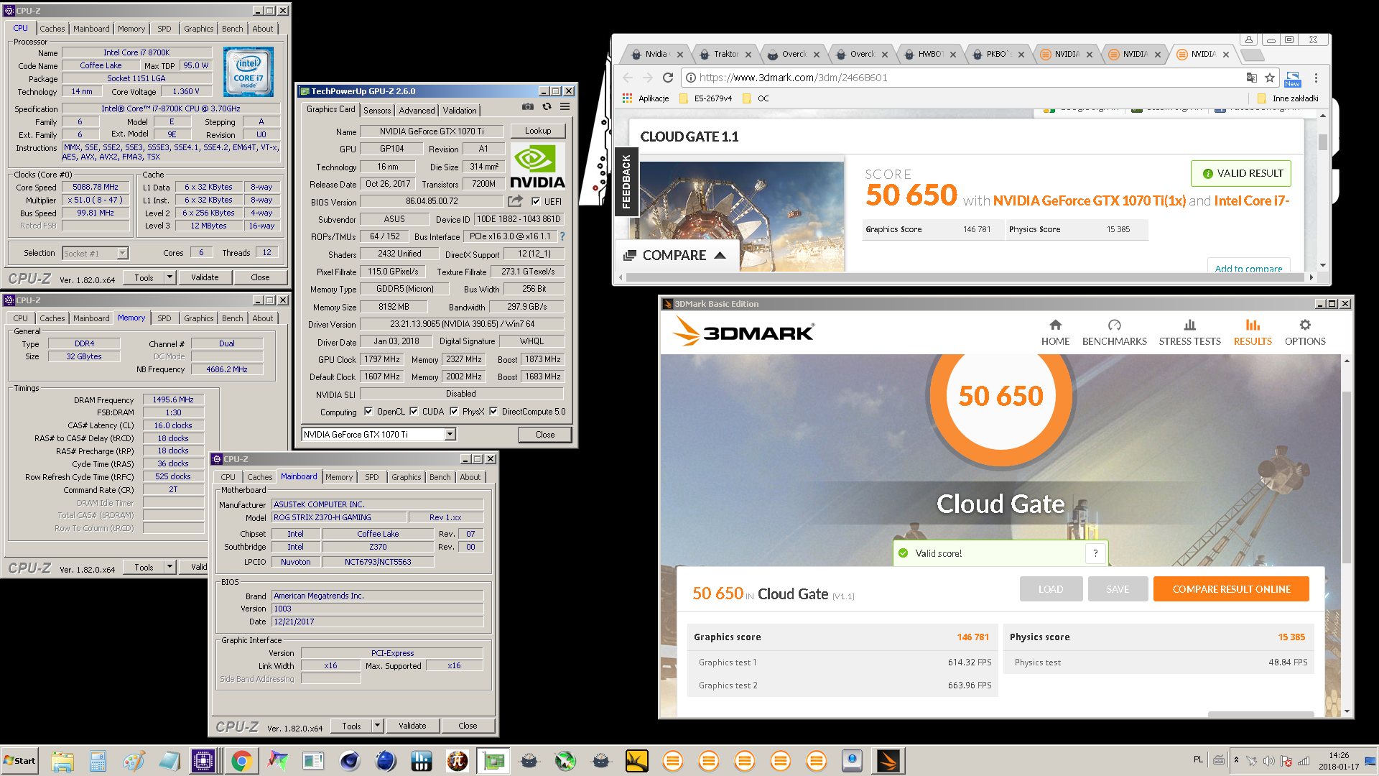Expand Tools dropdown arrow in CPU-Z Memory window
This screenshot has width=1379, height=776.
tap(170, 567)
